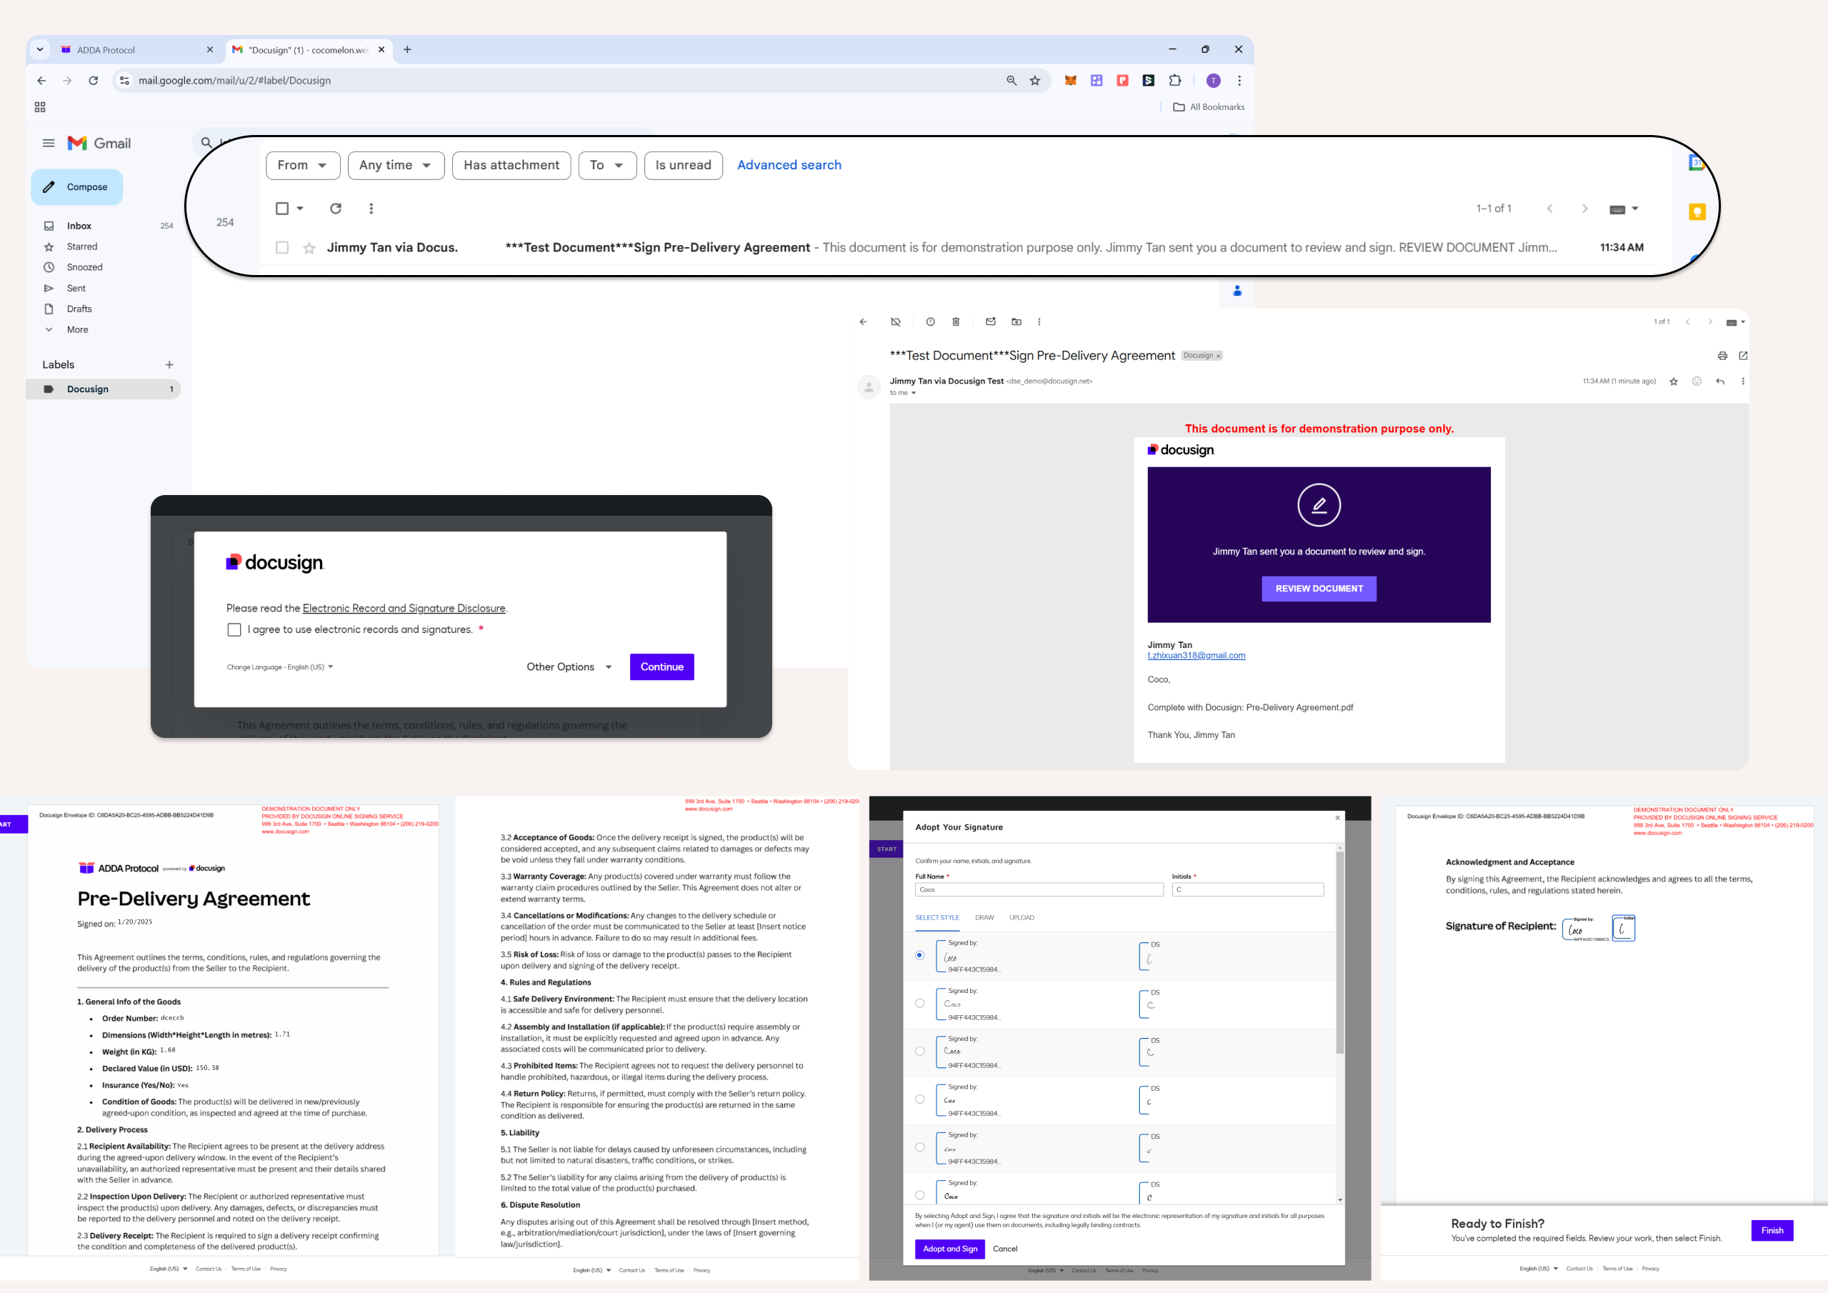Add a new label with plus icon
The image size is (1828, 1293).
169,364
